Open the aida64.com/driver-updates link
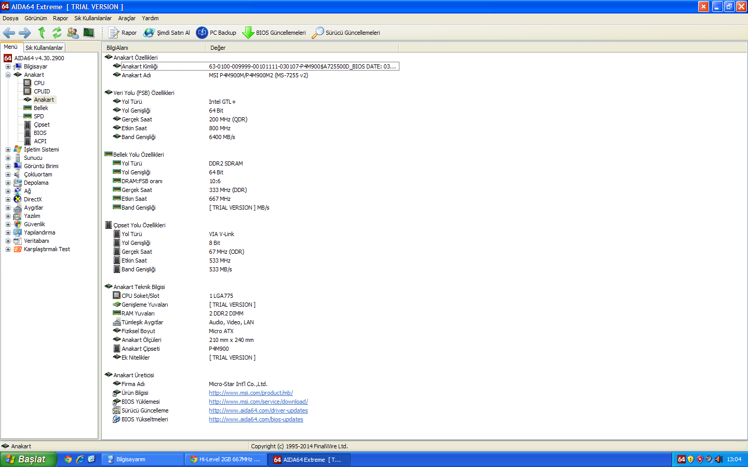 coord(258,410)
